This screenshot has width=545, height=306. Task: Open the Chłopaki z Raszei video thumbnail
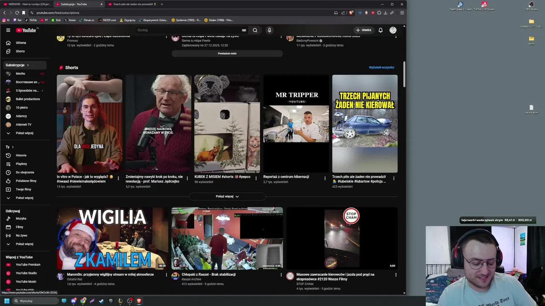(x=227, y=238)
